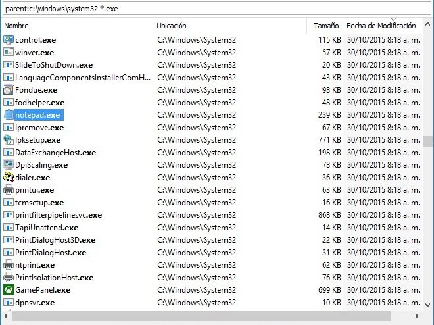The image size is (434, 325).
Task: Click the PrintIsolationHost.exe printer icon
Action: (9, 278)
